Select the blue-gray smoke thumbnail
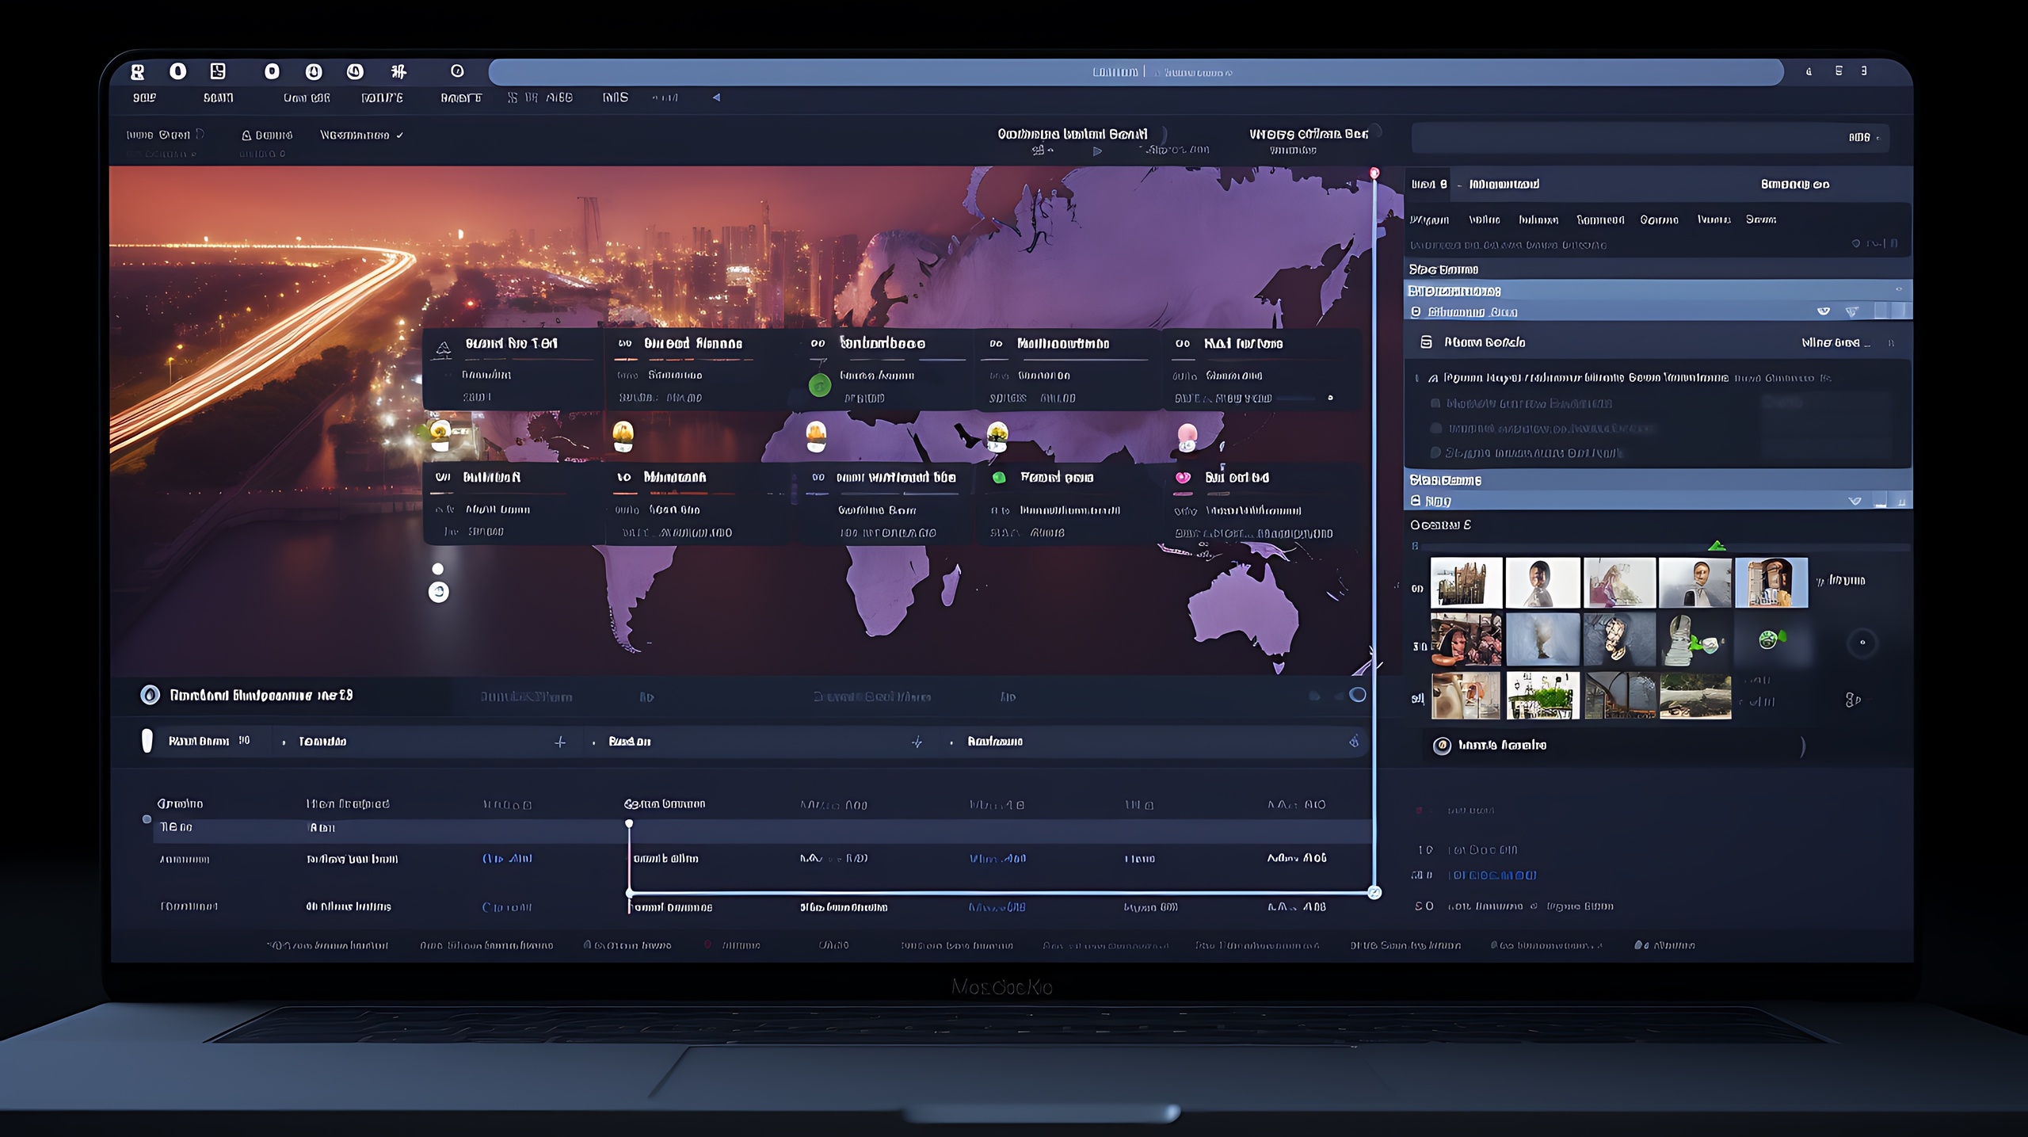Image resolution: width=2028 pixels, height=1137 pixels. [x=1542, y=639]
